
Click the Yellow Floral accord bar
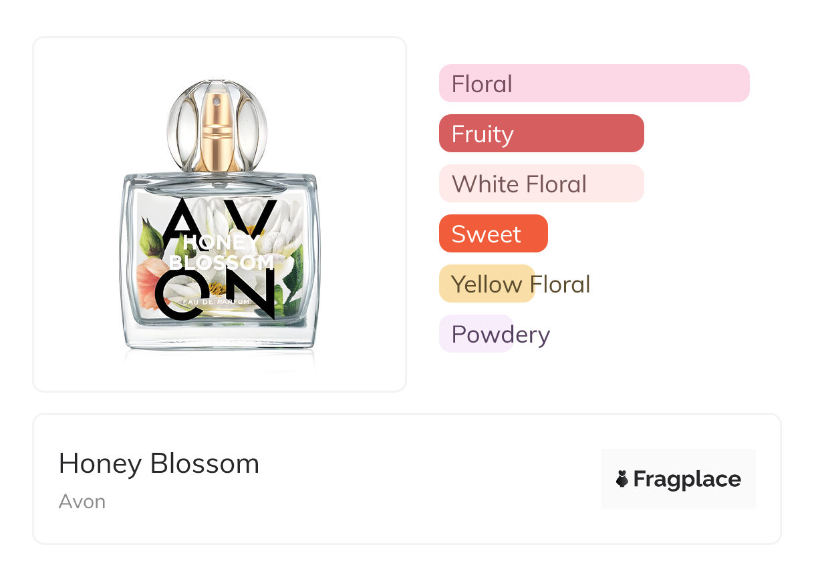(487, 284)
